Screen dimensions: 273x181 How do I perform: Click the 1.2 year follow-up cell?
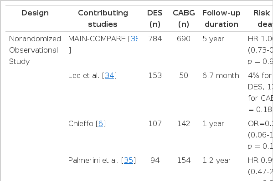tap(217, 161)
